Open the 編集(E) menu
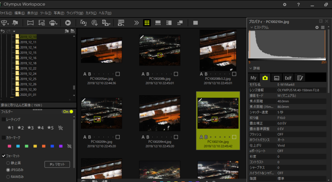This screenshot has width=332, height=182. pos(20,13)
